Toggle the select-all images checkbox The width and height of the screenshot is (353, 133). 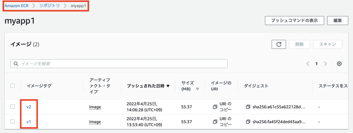(13, 86)
